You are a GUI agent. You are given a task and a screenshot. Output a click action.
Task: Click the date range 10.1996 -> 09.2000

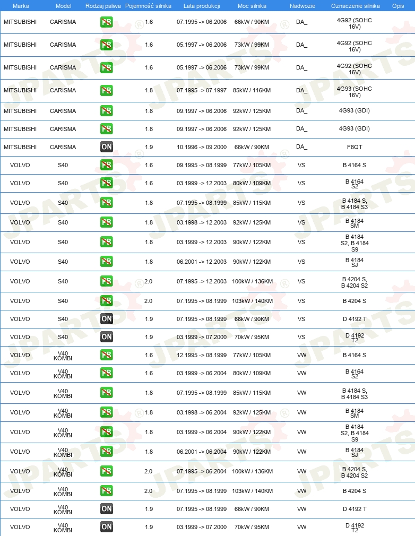point(202,147)
